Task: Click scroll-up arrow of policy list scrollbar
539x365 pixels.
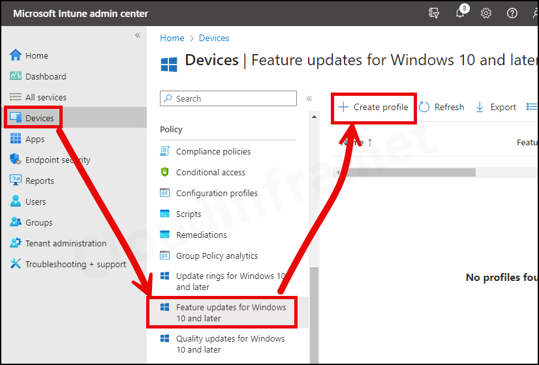Action: [314, 117]
